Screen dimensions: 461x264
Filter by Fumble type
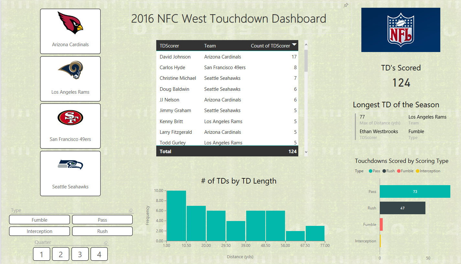pyautogui.click(x=39, y=220)
